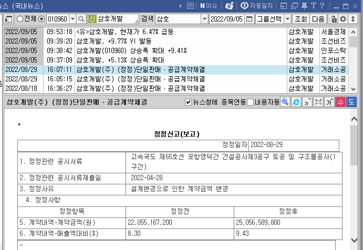Open the 자동일지 title bar item
The image size is (363, 250).
tap(257, 6)
